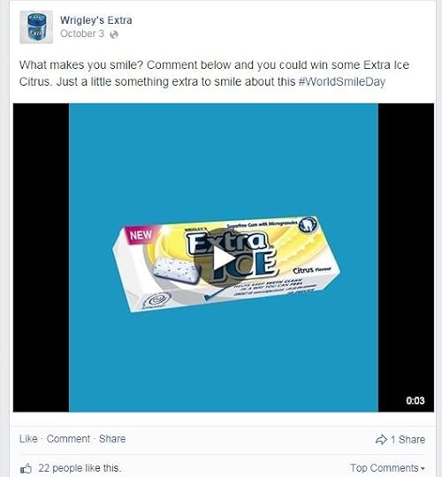Open the Wrigley's Extra profile picture
442x477 pixels.
tap(36, 27)
